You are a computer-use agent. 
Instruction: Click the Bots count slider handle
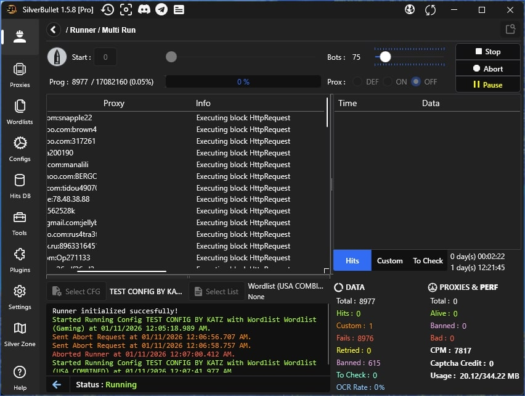point(385,57)
